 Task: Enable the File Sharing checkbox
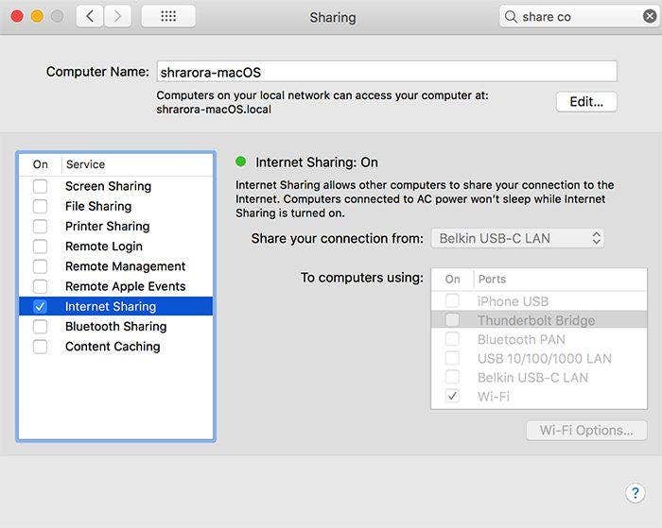pos(40,206)
